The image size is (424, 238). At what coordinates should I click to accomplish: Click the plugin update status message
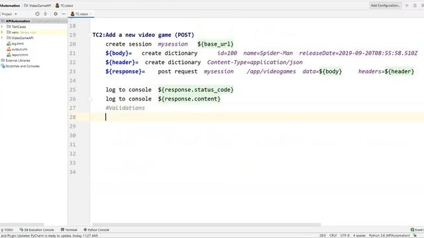[x=49, y=235]
